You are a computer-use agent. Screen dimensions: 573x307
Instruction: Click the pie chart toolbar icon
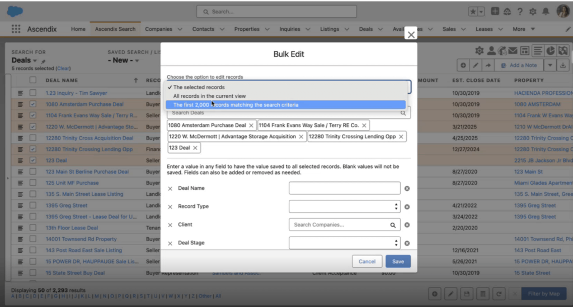click(x=551, y=51)
